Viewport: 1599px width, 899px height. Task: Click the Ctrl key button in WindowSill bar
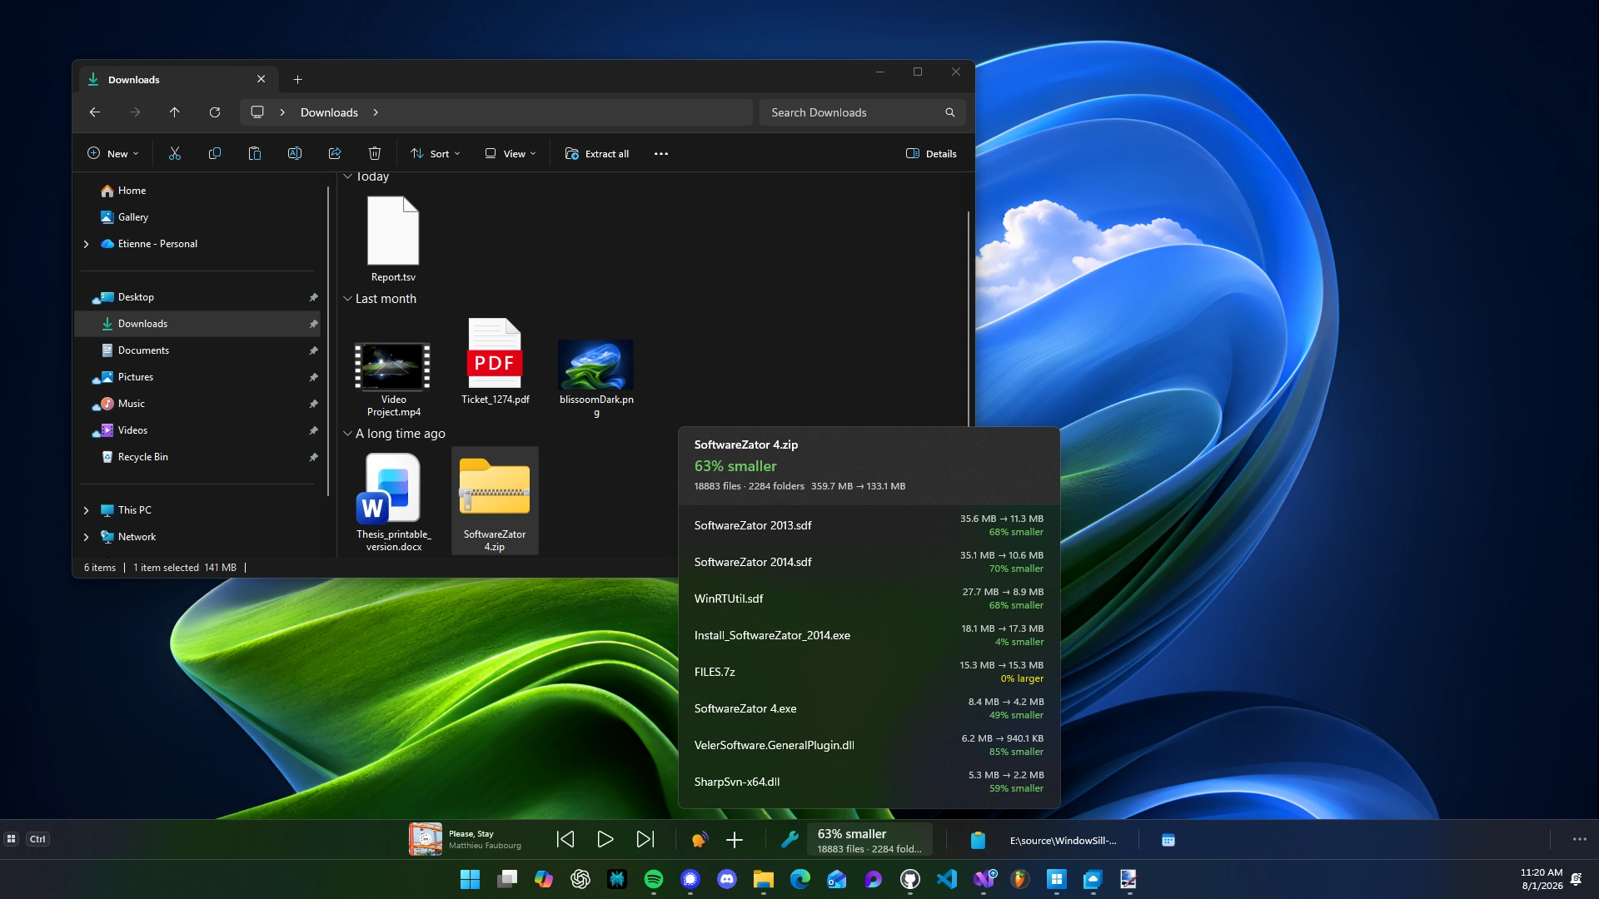pyautogui.click(x=37, y=839)
